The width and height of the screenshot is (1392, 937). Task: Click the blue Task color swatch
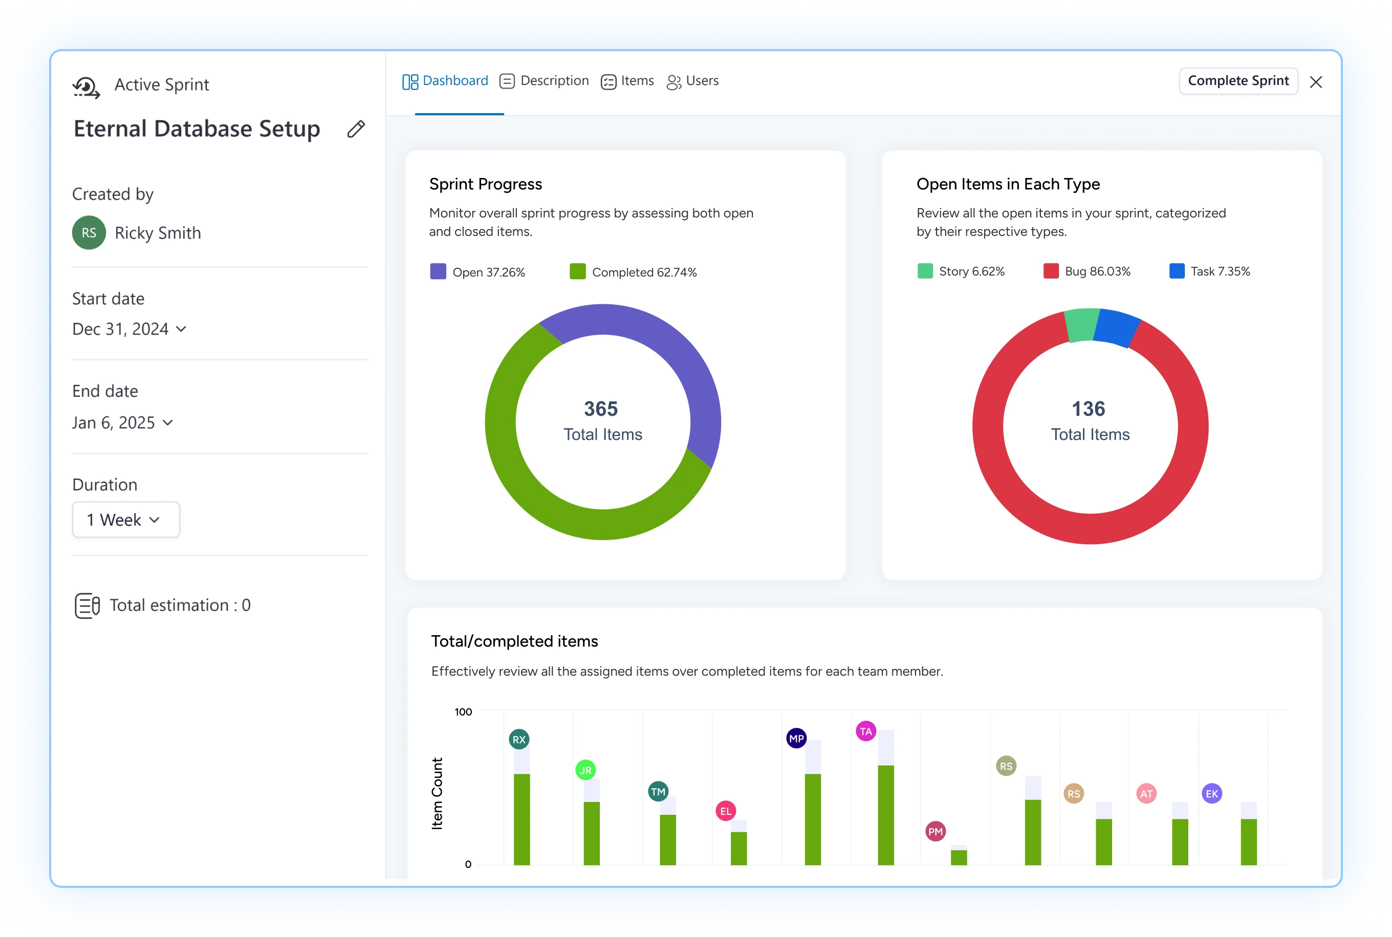(x=1177, y=271)
